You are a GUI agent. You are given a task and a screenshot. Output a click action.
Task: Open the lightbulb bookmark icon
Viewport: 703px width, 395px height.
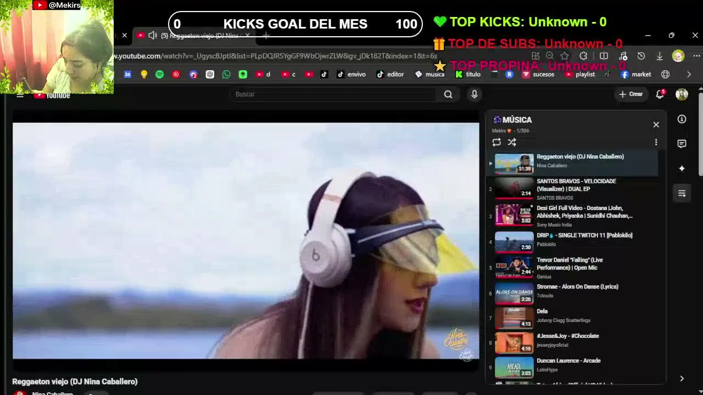pyautogui.click(x=144, y=75)
